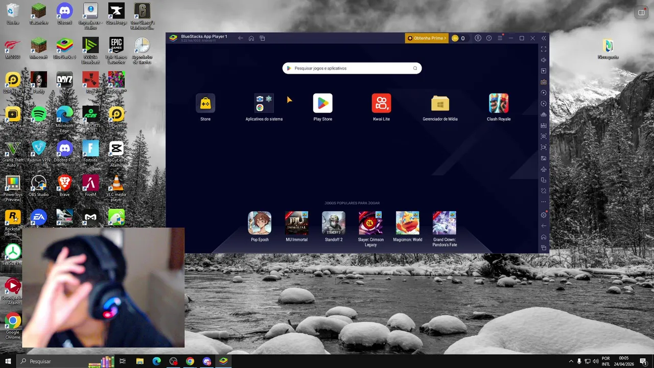The image size is (654, 368).
Task: Open game controls keyboard icon in sidebar
Action: [x=544, y=82]
